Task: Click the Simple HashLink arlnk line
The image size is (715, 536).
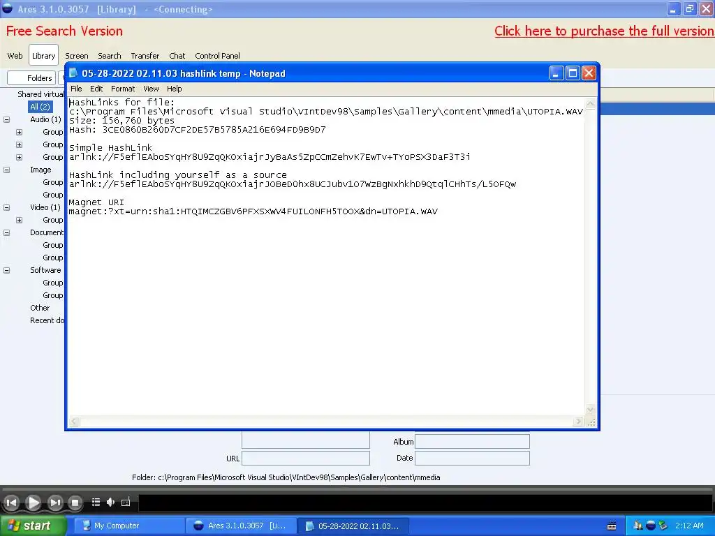Action: (270, 157)
